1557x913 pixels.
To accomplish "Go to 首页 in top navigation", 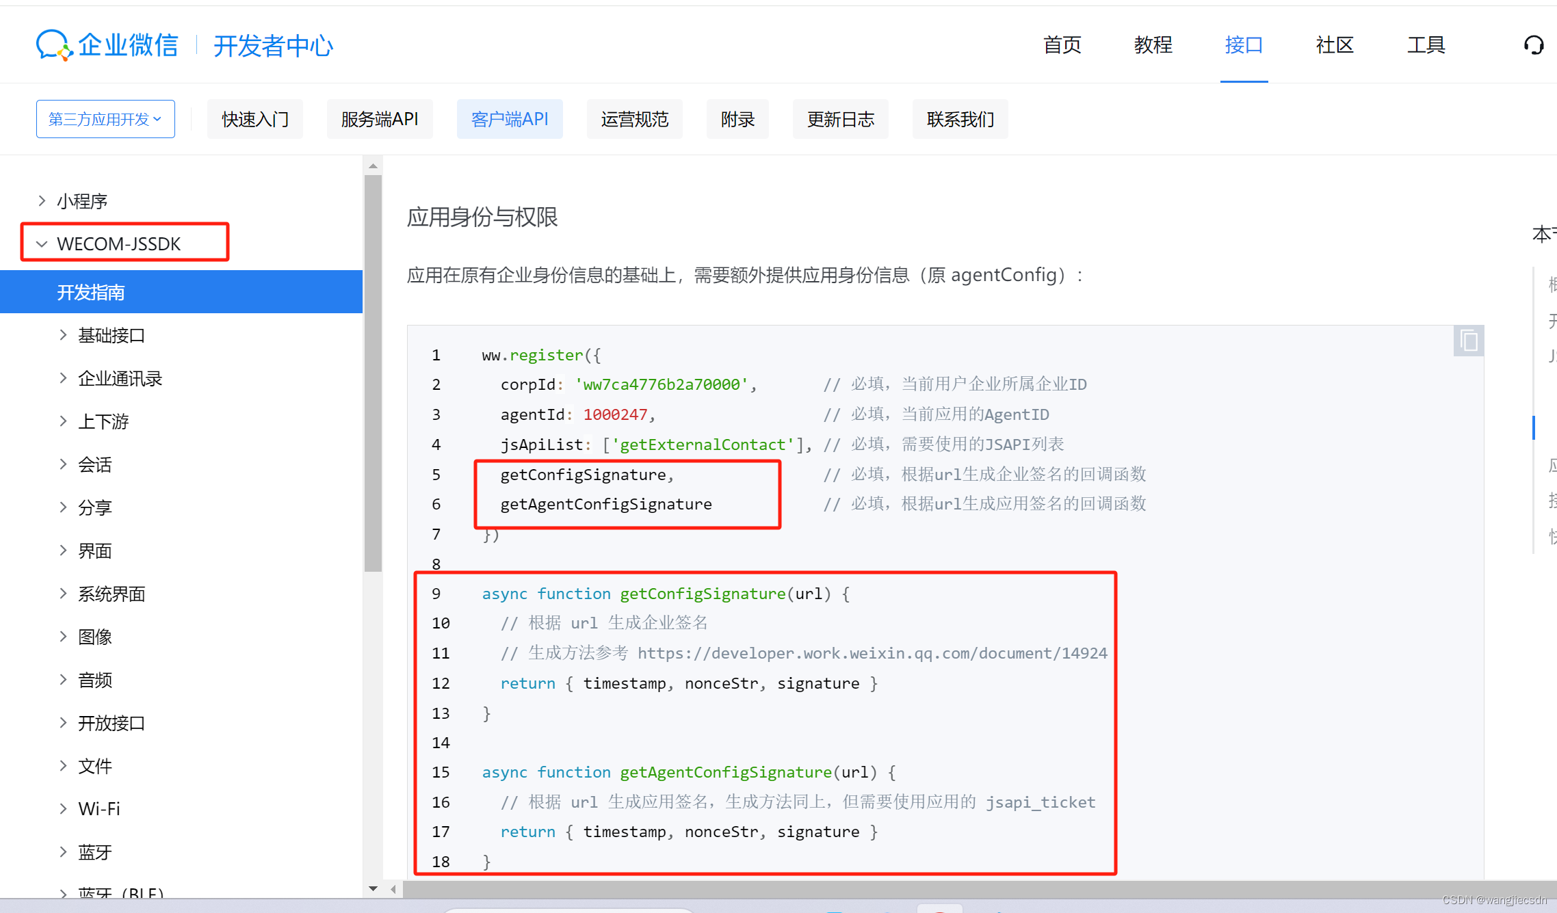I will pyautogui.click(x=1062, y=45).
